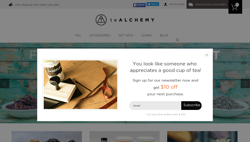Go to the BLOG page
Viewport: 250px width, 142px height.
pyautogui.click(x=164, y=35)
